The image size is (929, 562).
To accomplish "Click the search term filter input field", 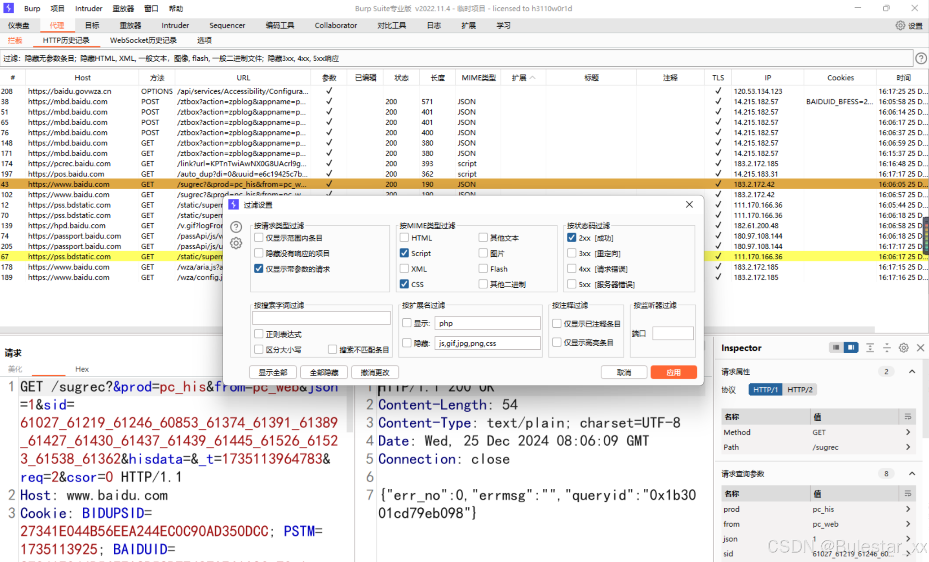I will [x=321, y=318].
